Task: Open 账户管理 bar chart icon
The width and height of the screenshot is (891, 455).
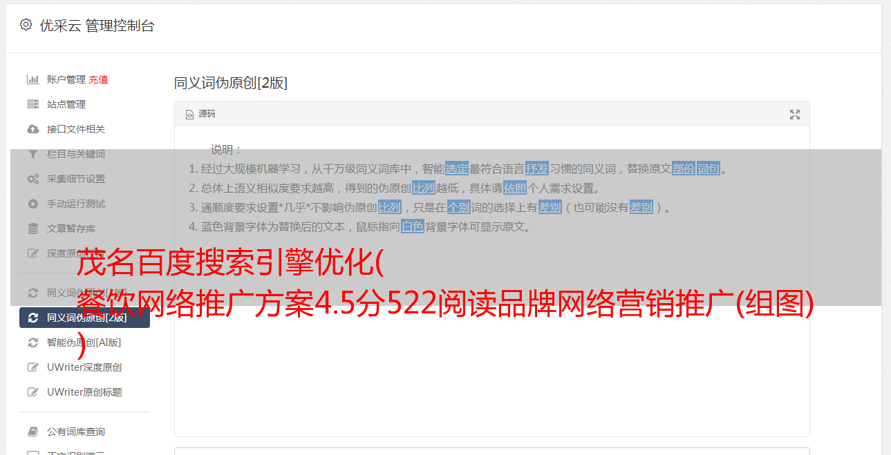Action: 32,79
